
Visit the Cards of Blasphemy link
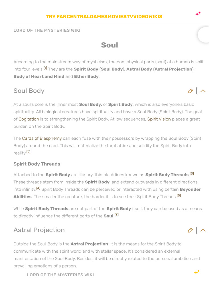pos(42,138)
